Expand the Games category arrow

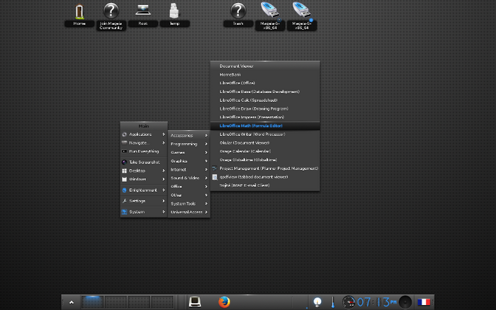tap(206, 152)
